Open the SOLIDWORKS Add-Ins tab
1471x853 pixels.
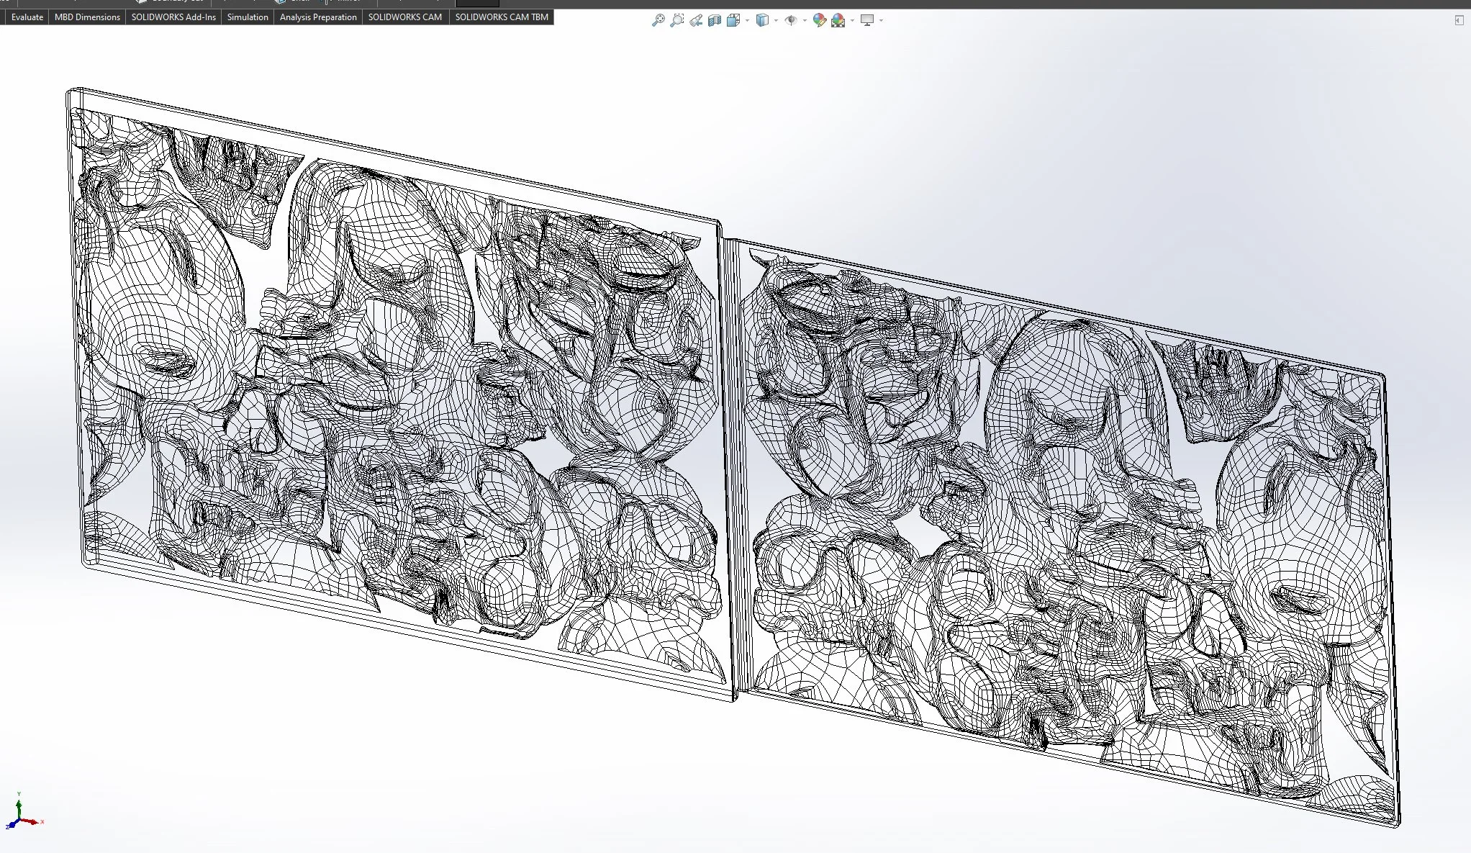coord(173,17)
